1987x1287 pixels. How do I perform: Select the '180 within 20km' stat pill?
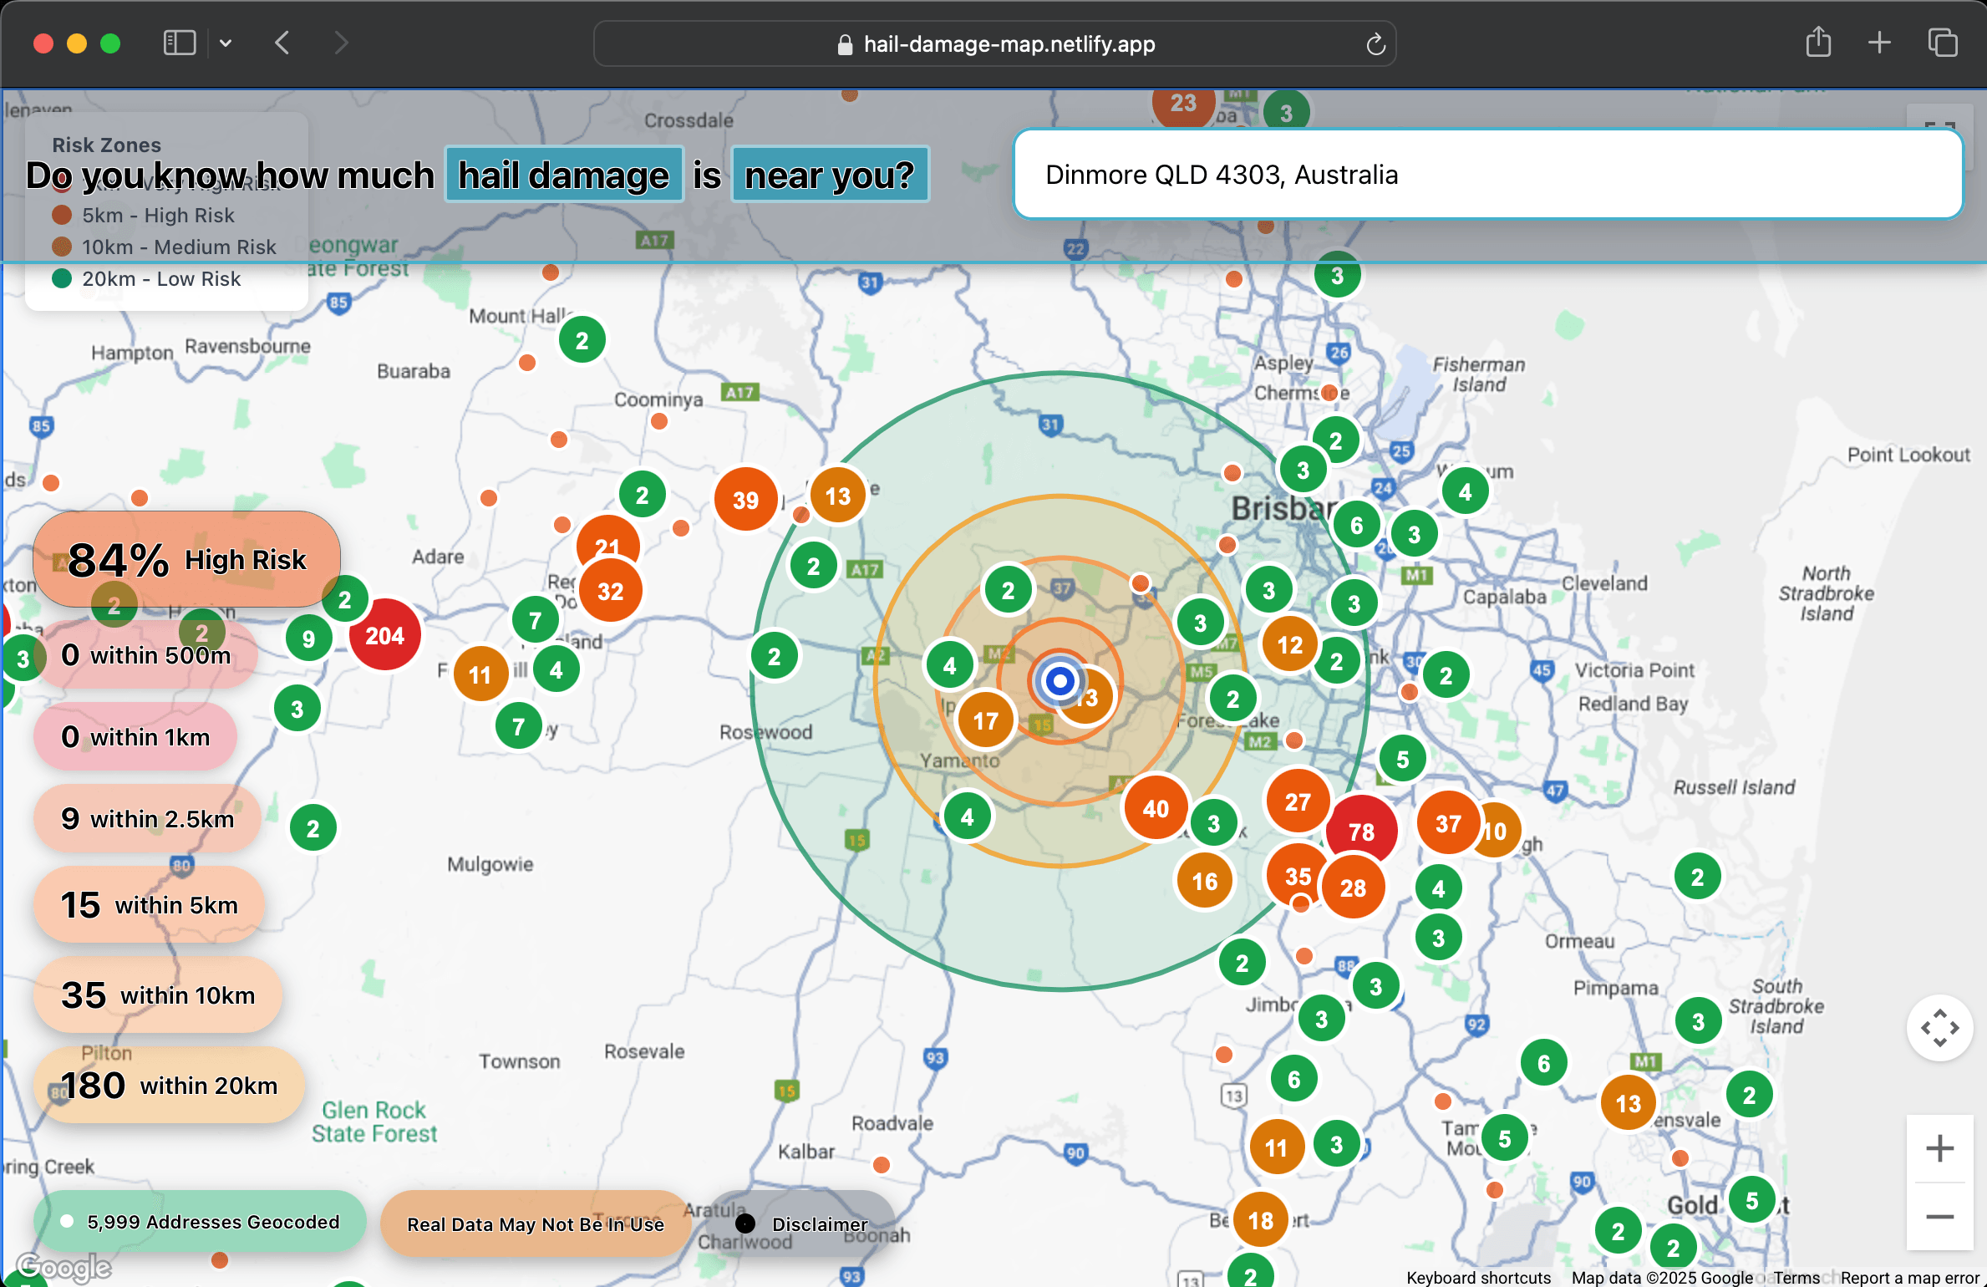pyautogui.click(x=168, y=1085)
